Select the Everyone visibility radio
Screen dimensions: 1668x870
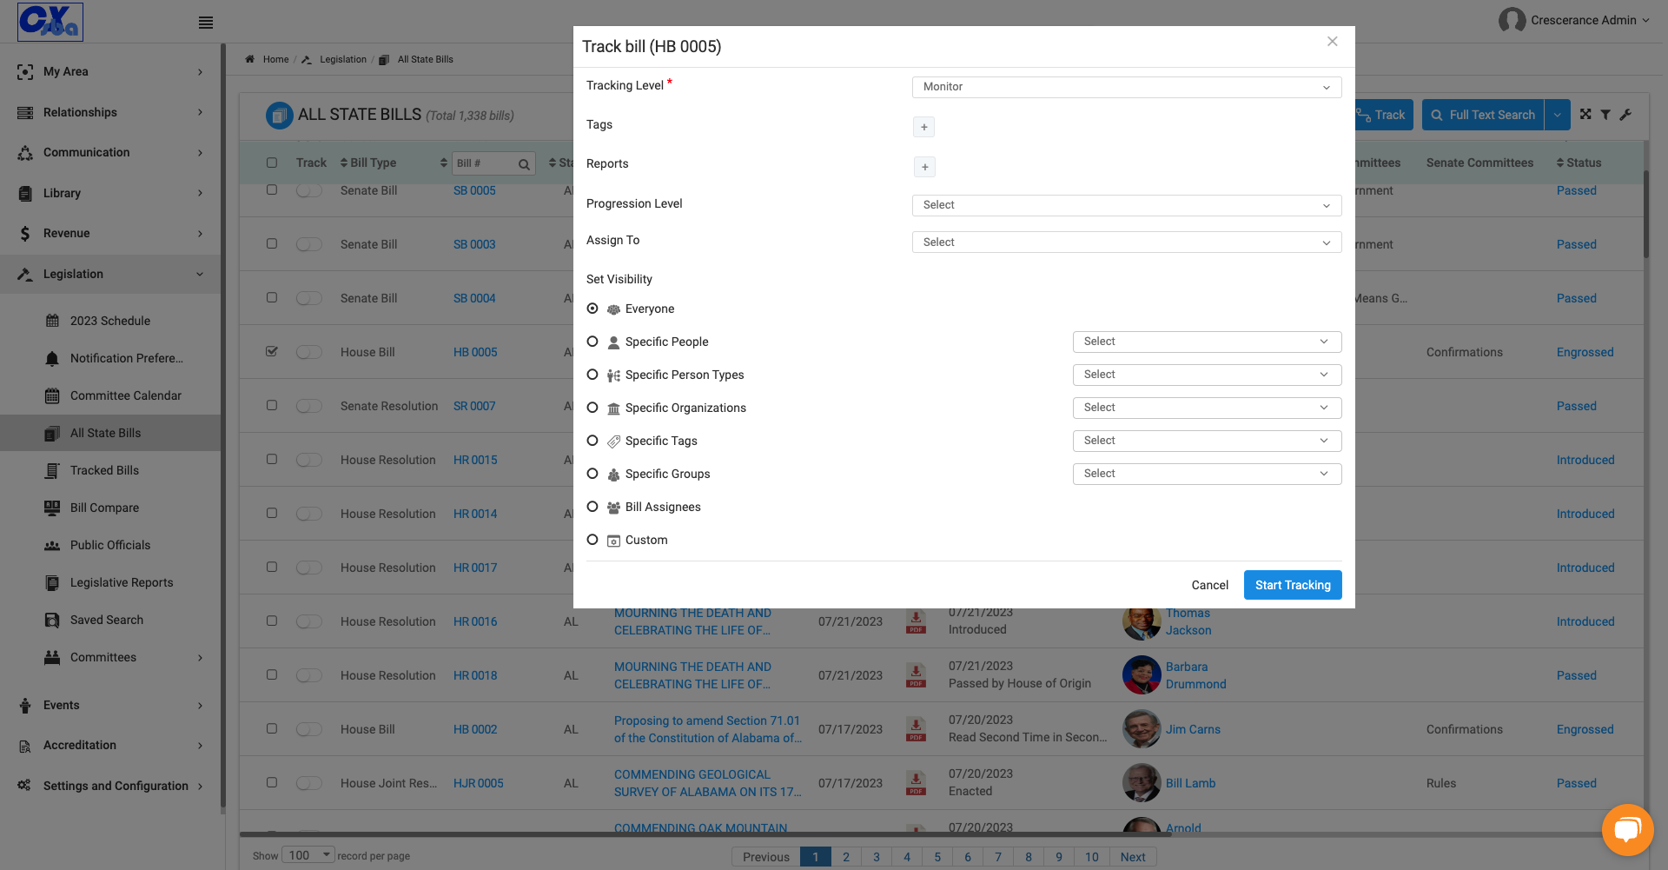click(x=592, y=309)
